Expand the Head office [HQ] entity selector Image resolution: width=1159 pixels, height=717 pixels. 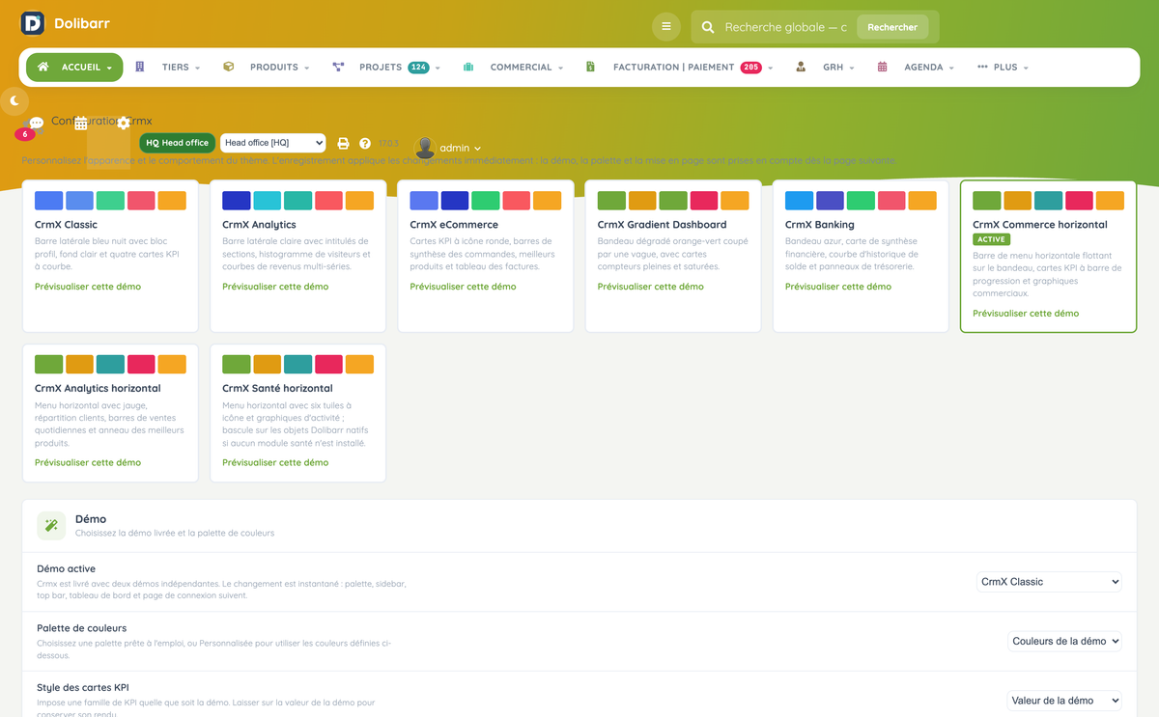coord(273,143)
